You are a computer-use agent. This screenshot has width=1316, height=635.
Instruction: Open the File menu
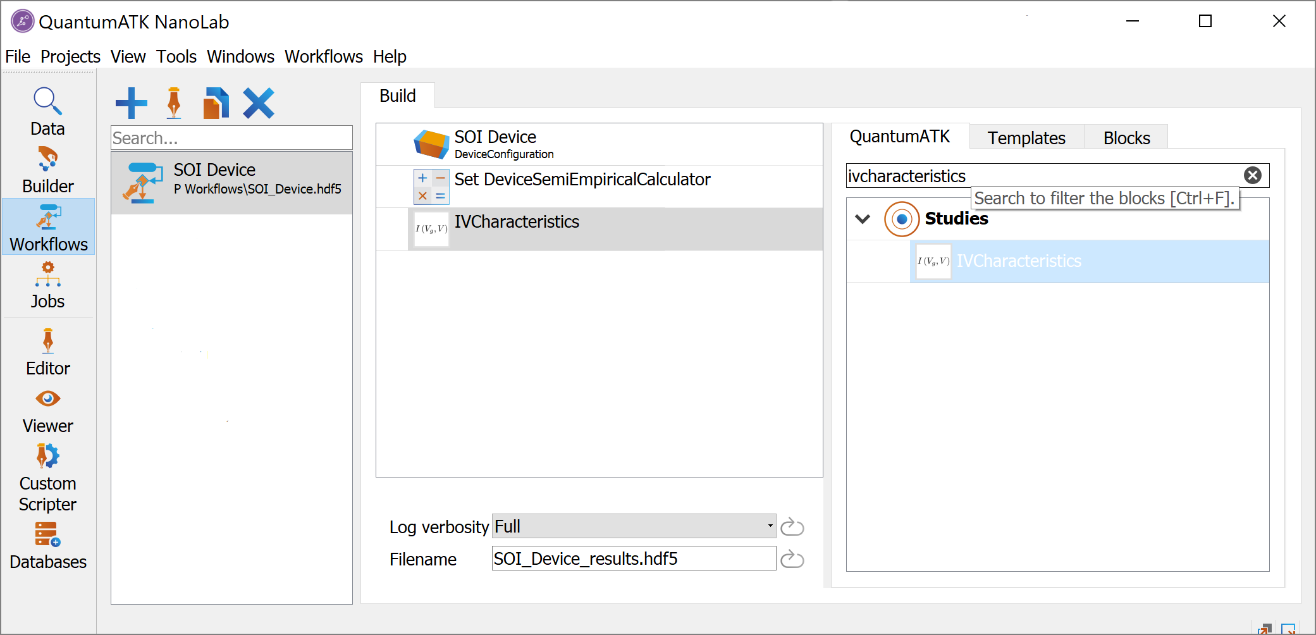tap(18, 56)
